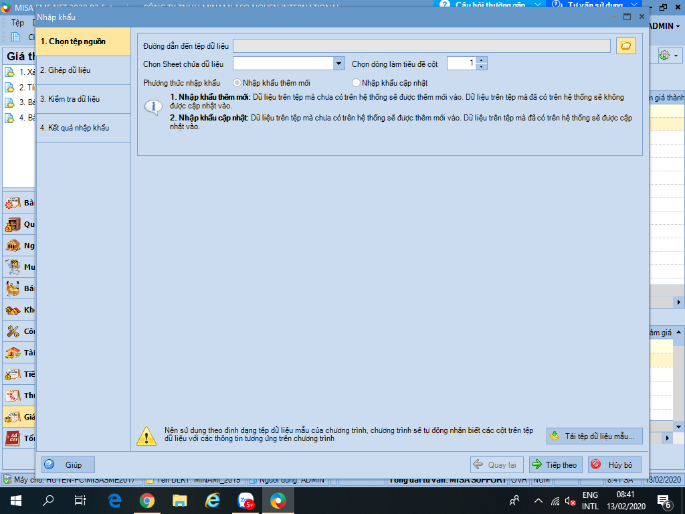Select tree item 1. Xá in MISA sidebar
This screenshot has height=514, width=685.
[20, 72]
